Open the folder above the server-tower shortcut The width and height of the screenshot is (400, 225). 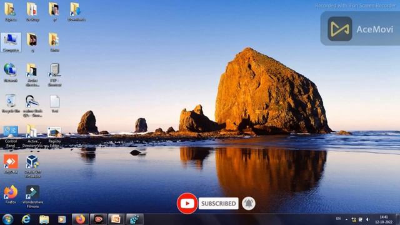(54, 42)
